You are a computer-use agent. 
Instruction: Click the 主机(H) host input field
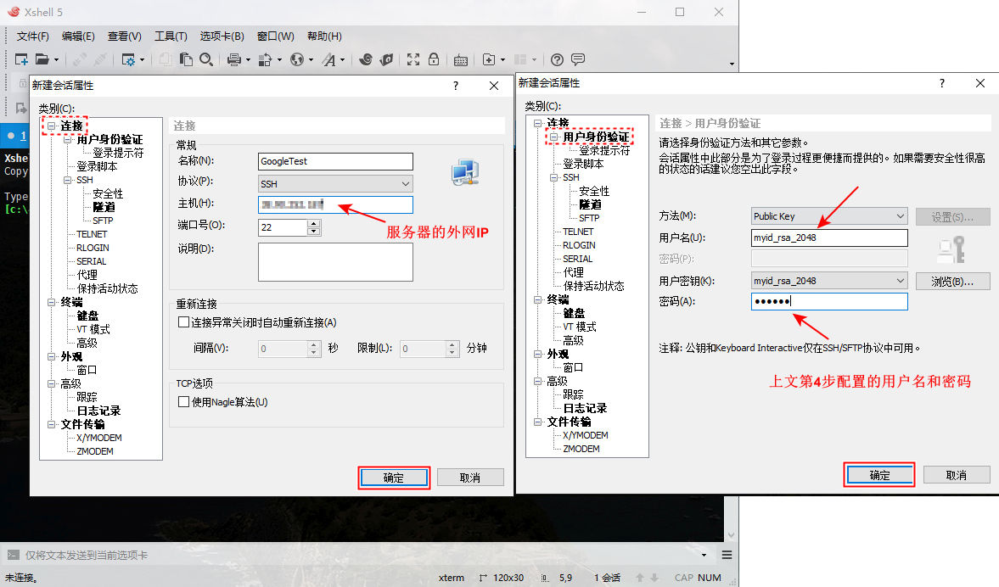[336, 204]
